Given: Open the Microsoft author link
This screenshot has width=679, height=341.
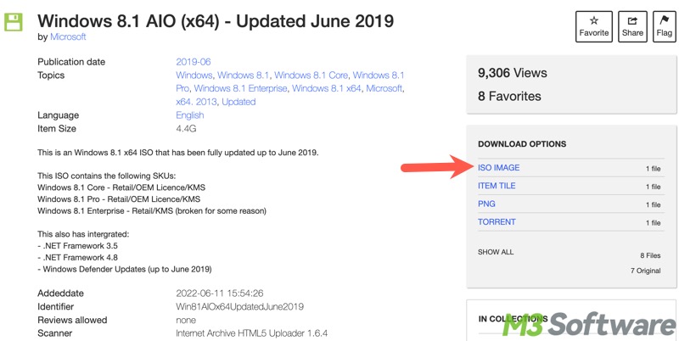Looking at the screenshot, I should point(68,37).
